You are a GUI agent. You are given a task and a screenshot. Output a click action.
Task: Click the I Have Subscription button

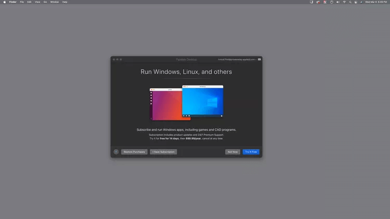163,152
